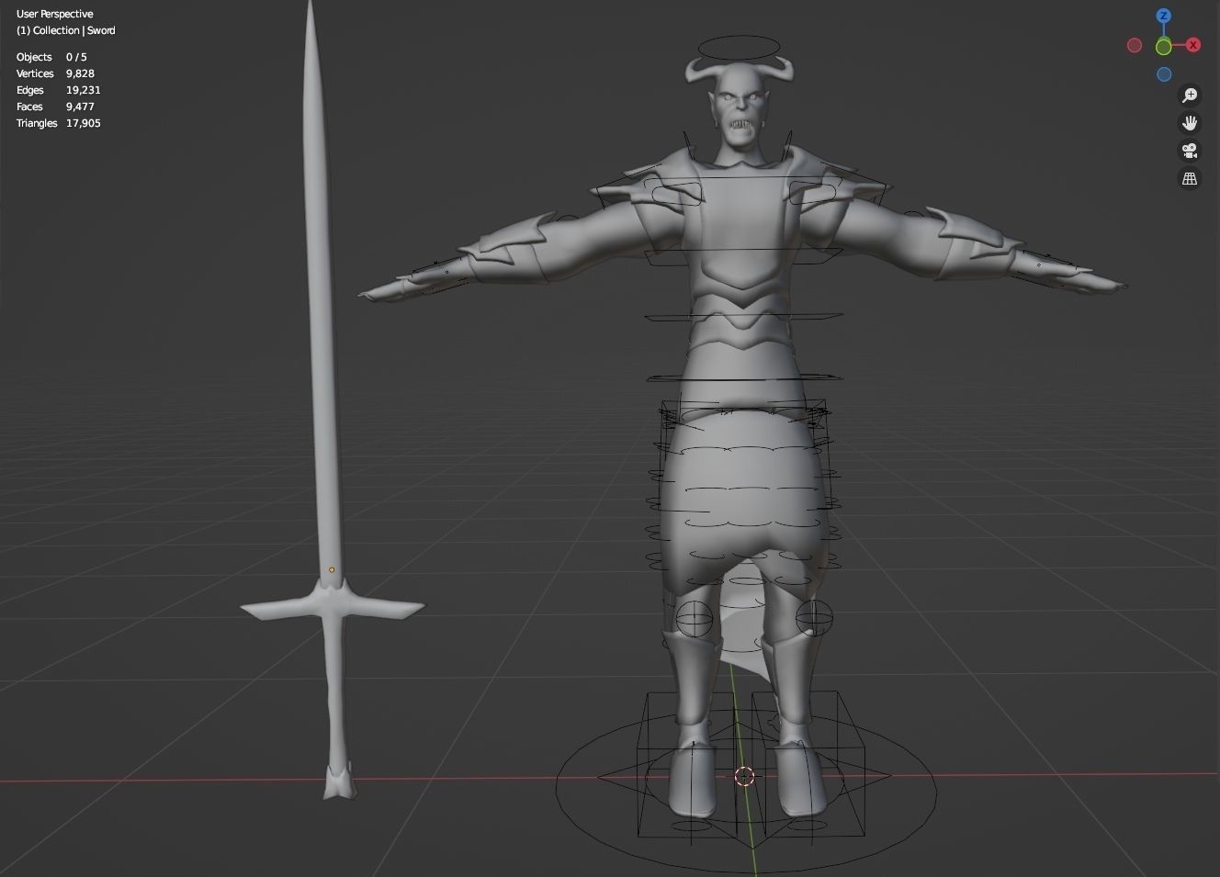This screenshot has width=1220, height=877.
Task: Click the camera icon below the hand tool
Action: click(1190, 151)
